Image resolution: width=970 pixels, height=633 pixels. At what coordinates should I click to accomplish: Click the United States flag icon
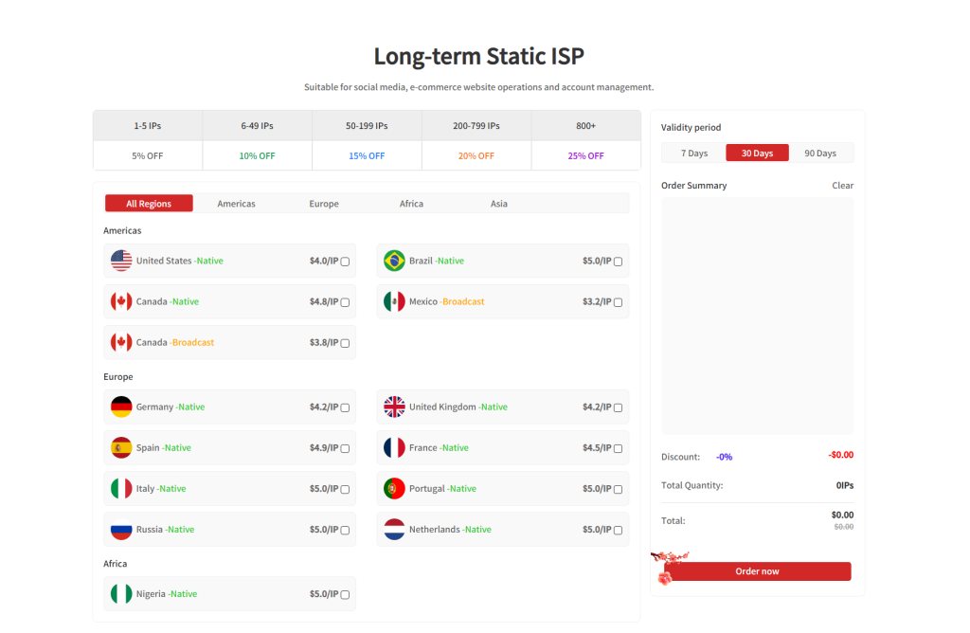(x=121, y=261)
